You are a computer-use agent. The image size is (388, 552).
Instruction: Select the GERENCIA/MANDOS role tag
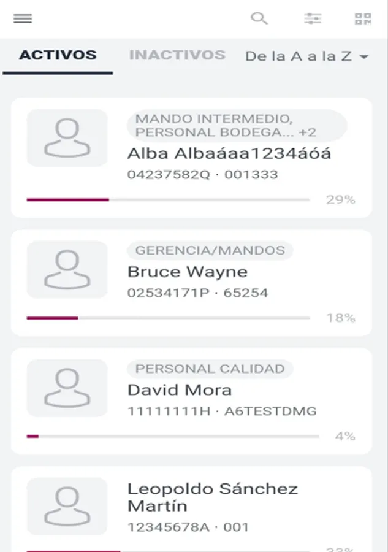tap(210, 250)
